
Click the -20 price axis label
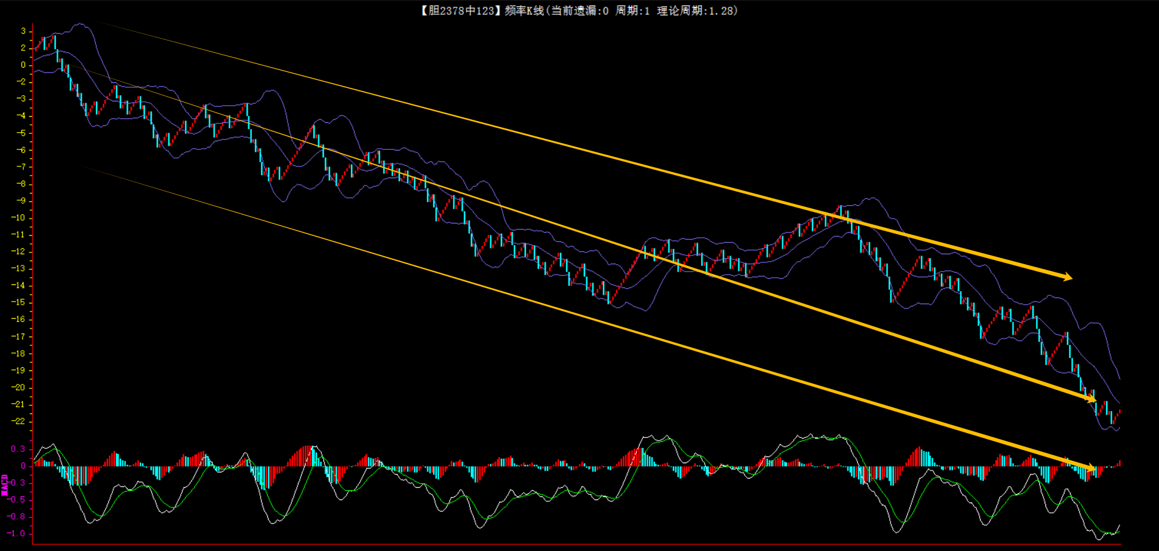(18, 388)
